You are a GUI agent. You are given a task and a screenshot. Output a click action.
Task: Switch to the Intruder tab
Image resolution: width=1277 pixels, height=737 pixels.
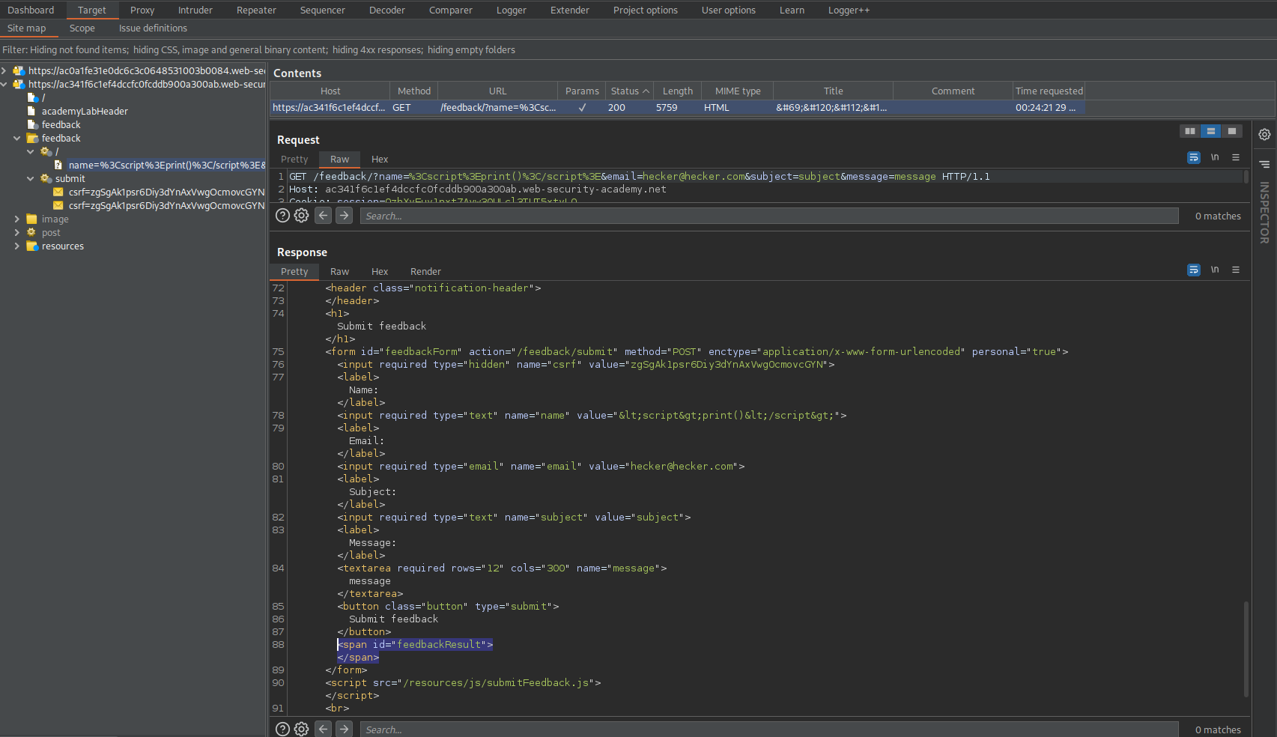tap(195, 10)
